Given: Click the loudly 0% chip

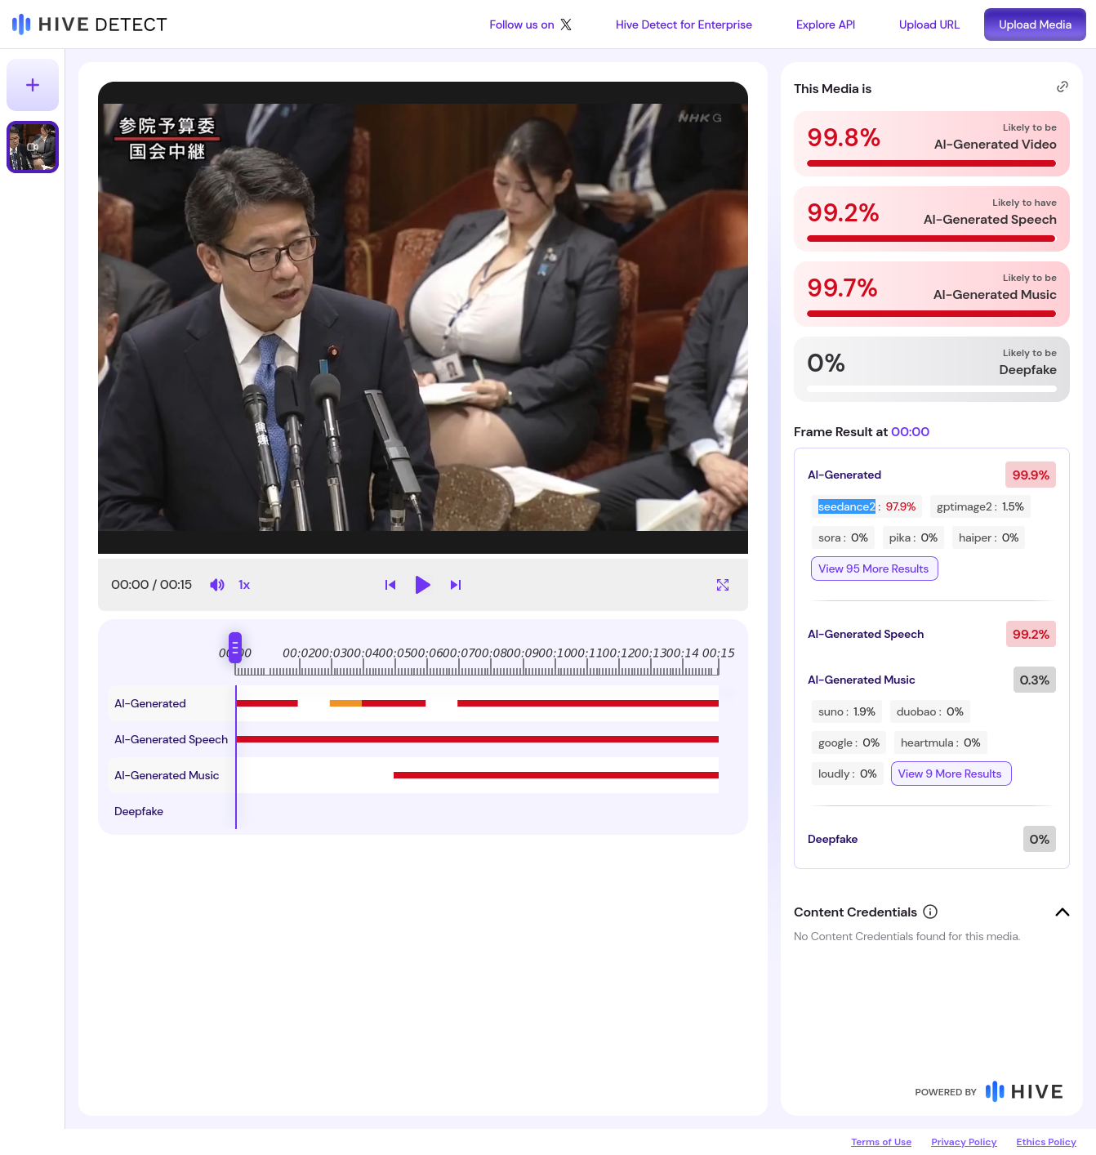Looking at the screenshot, I should pyautogui.click(x=848, y=774).
